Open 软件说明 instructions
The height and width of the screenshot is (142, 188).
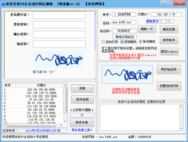click(x=82, y=100)
